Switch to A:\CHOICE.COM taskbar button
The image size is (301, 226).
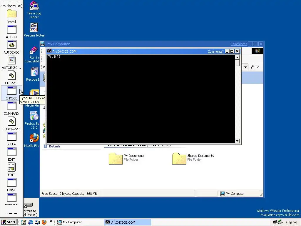(128, 222)
